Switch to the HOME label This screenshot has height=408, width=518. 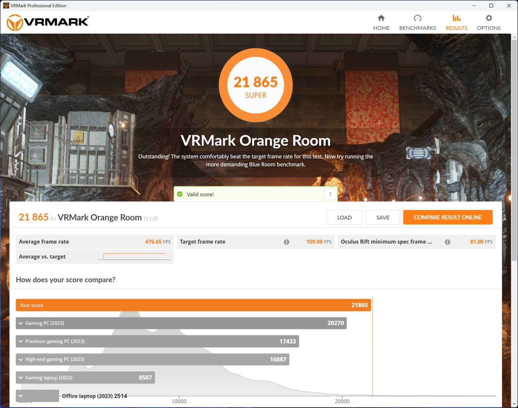[381, 28]
